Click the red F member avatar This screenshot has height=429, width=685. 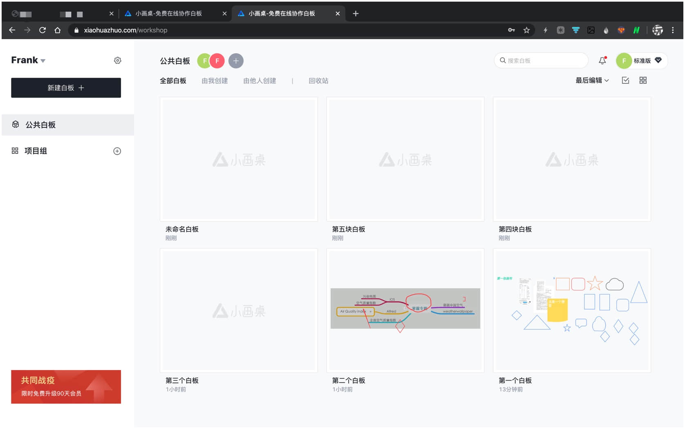[217, 61]
